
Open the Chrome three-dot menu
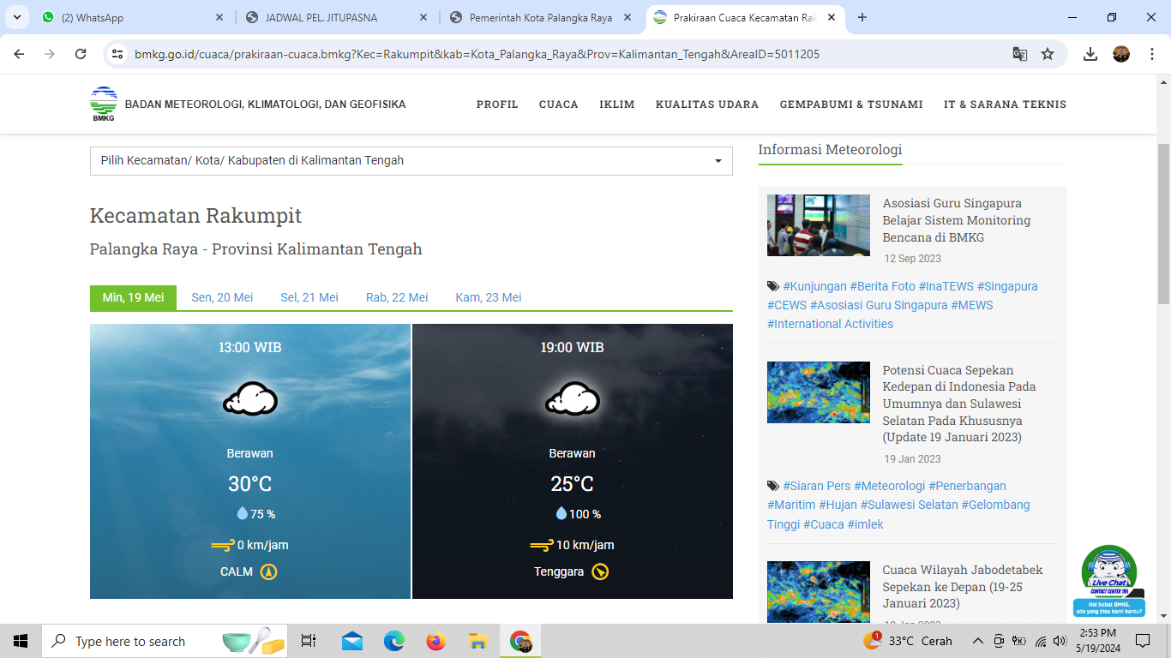tap(1150, 54)
